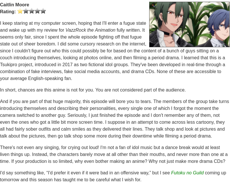
Task: Click the italic VazzRock the Animation title
Action: pyautogui.click(x=90, y=30)
